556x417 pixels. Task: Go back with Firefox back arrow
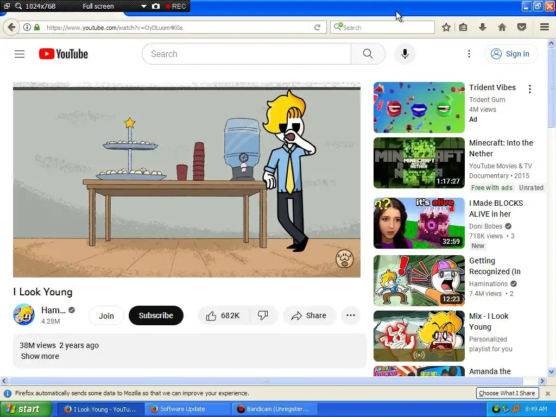11,27
